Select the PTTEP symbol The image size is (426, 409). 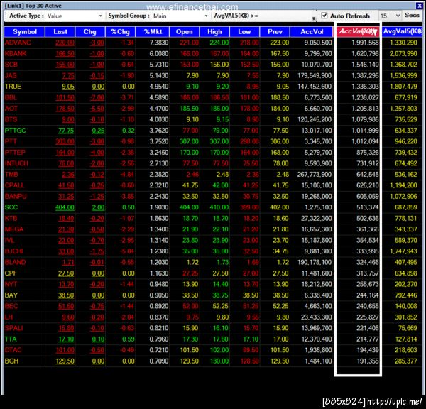(x=15, y=153)
